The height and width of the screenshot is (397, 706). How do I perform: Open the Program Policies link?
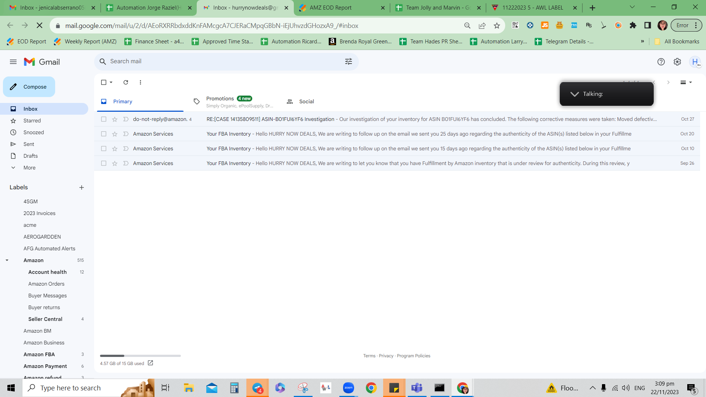413,356
